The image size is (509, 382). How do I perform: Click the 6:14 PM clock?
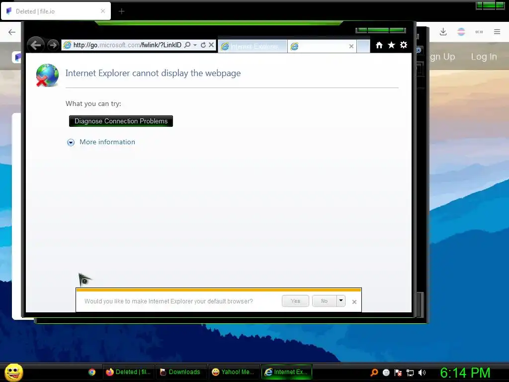click(465, 373)
